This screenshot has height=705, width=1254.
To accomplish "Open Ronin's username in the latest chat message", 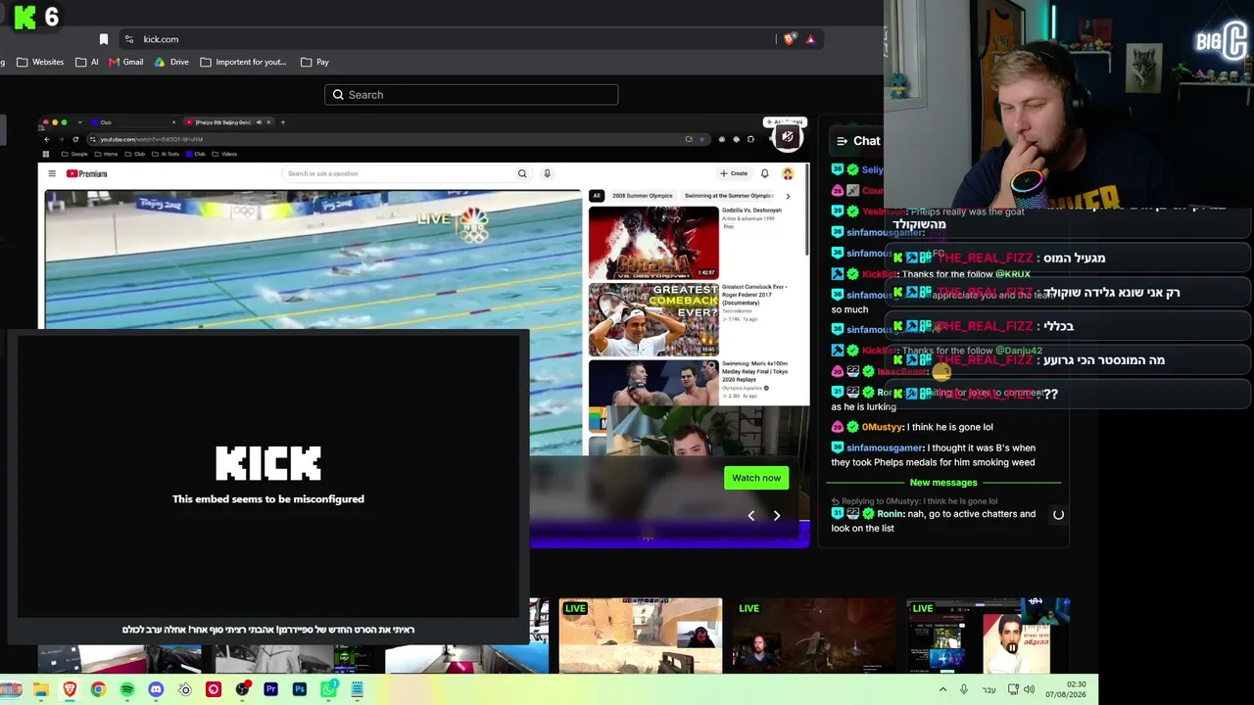I will [890, 514].
